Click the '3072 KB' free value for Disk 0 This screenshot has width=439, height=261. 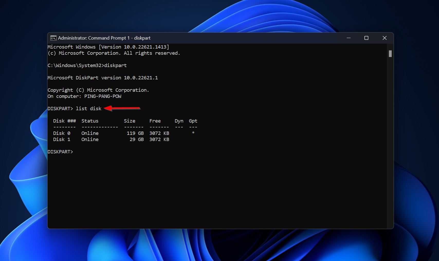point(159,133)
